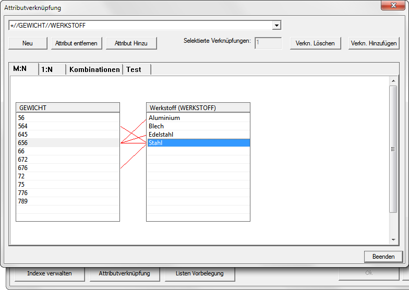Click the Neu button
The image size is (409, 290).
coord(28,43)
